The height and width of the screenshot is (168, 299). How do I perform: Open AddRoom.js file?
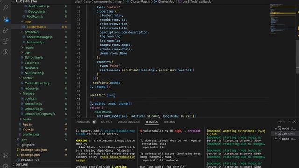(35, 17)
